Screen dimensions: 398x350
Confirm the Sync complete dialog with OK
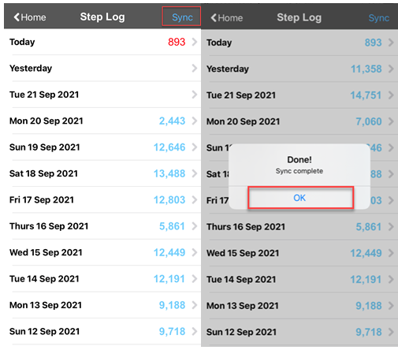(299, 198)
